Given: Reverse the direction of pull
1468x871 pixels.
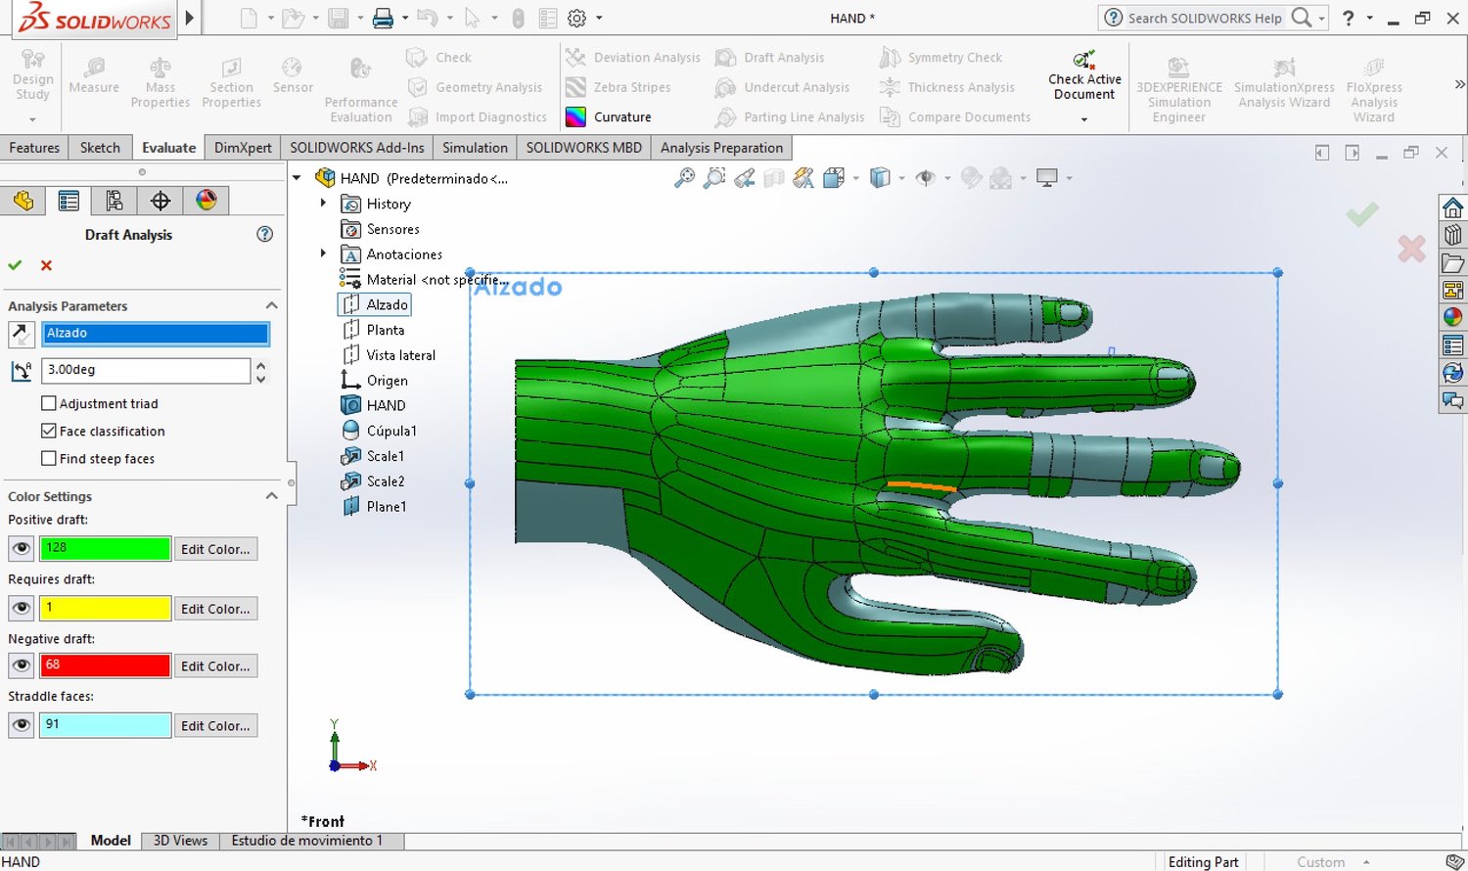Looking at the screenshot, I should coord(22,334).
